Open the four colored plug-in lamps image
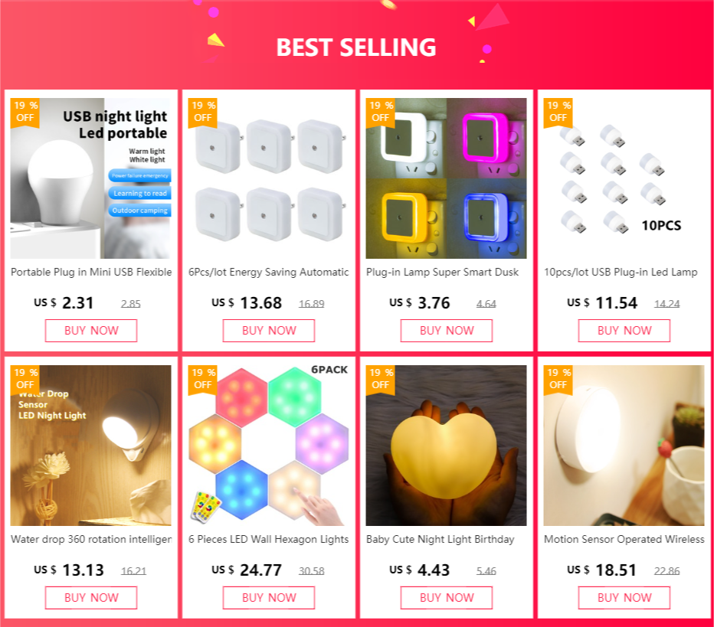 click(446, 178)
